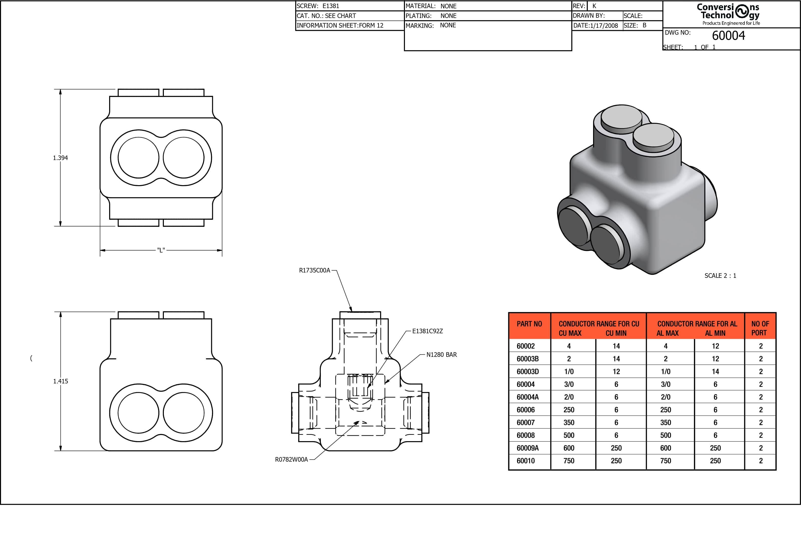Click the 'CU MAX' column header
Viewport: 801px width, 548px height.
click(570, 333)
